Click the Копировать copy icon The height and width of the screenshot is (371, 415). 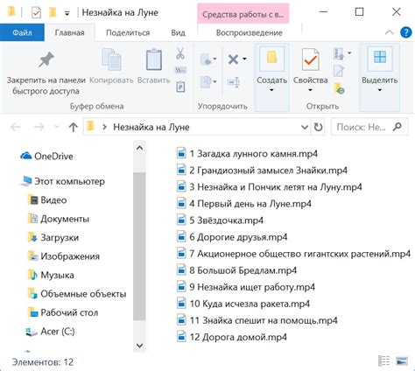pos(111,59)
